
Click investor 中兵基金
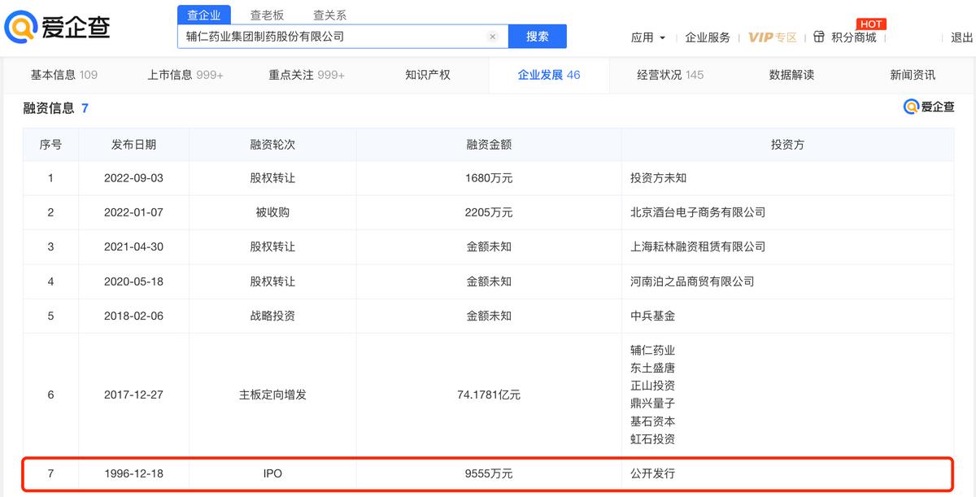click(652, 316)
